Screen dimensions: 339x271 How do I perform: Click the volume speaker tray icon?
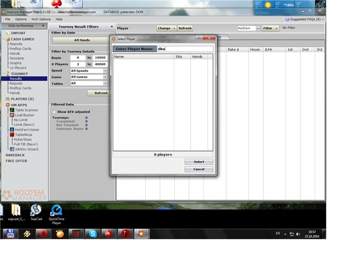(x=298, y=234)
